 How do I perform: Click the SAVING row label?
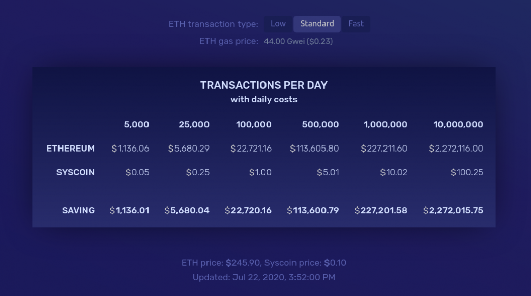click(78, 210)
